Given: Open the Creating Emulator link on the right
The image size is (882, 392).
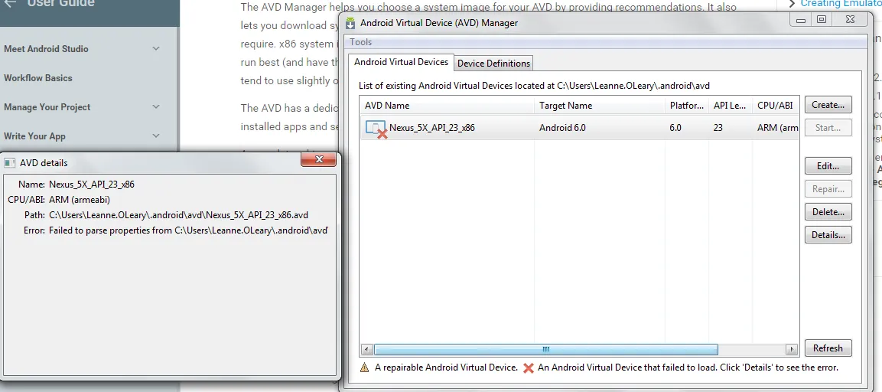Looking at the screenshot, I should point(841,3).
